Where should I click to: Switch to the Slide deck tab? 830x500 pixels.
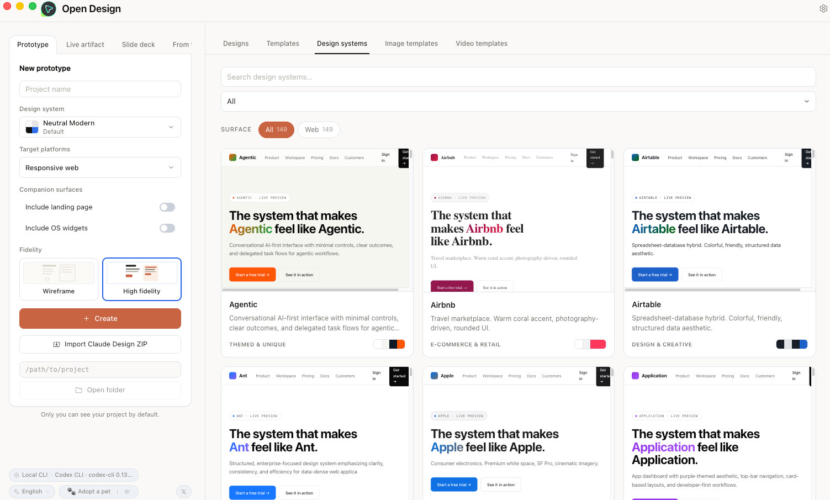coord(138,45)
